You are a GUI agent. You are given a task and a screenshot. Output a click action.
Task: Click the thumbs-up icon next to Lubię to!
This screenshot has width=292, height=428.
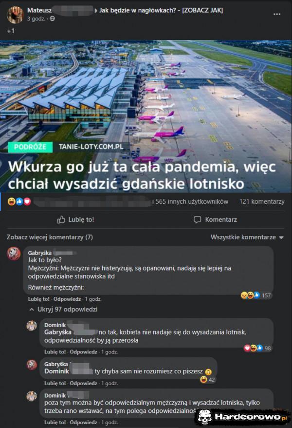point(61,220)
